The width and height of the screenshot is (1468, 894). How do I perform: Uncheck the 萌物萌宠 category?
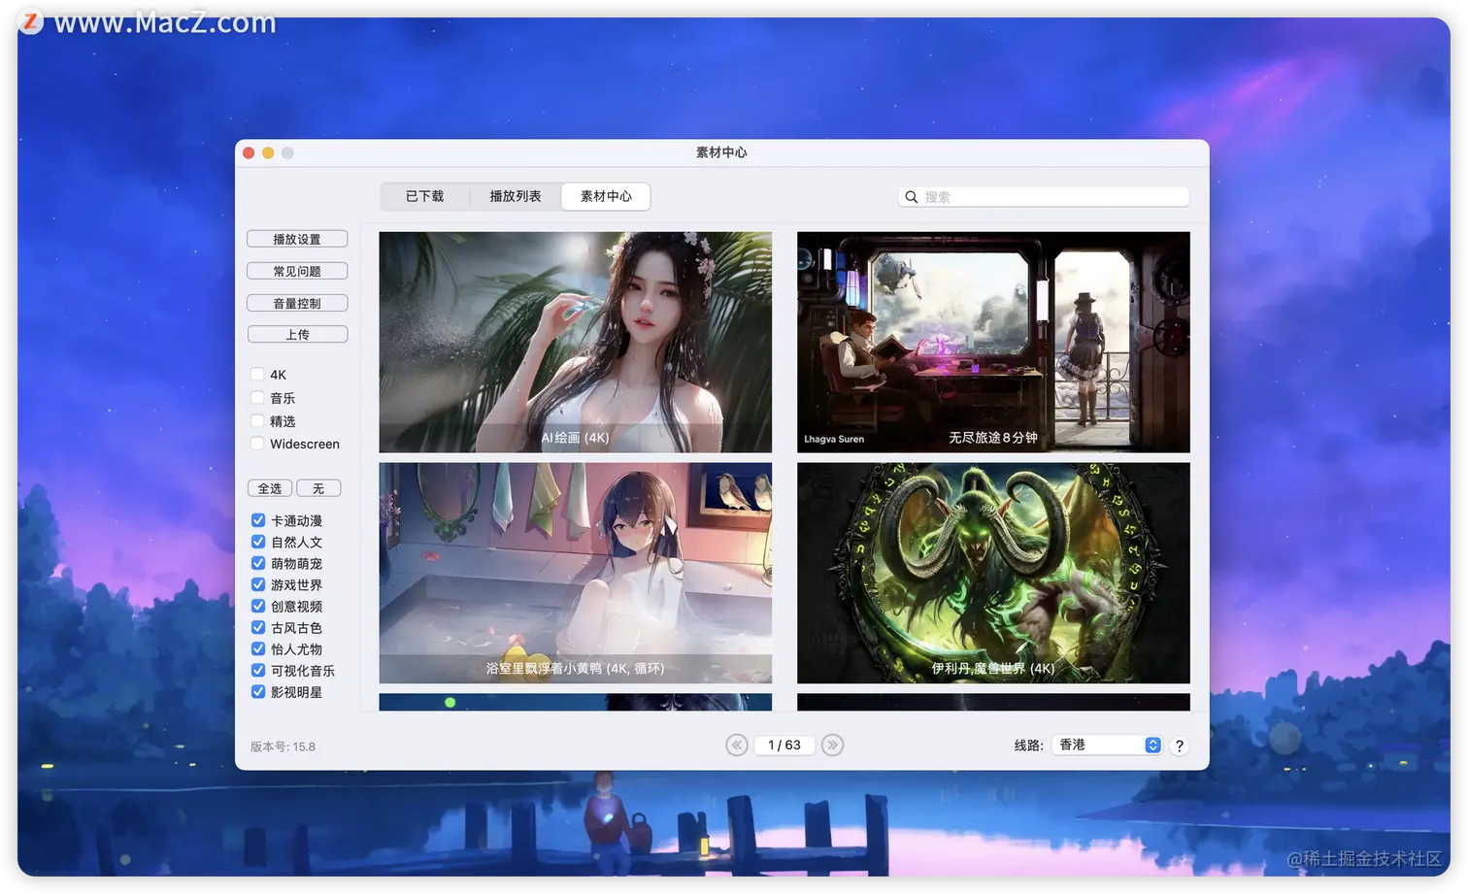258,563
